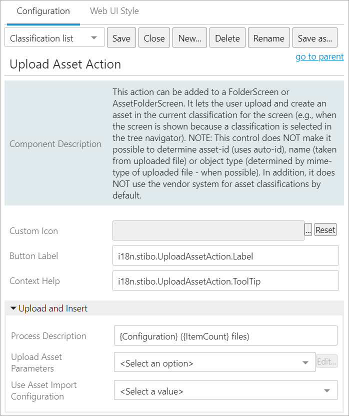Image resolution: width=349 pixels, height=416 pixels.
Task: Click the Button Label text field
Action: 225,255
